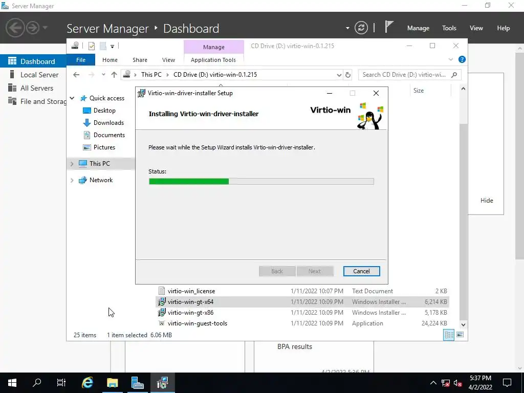
Task: Open the View ribbon tab in Explorer
Action: pos(168,60)
